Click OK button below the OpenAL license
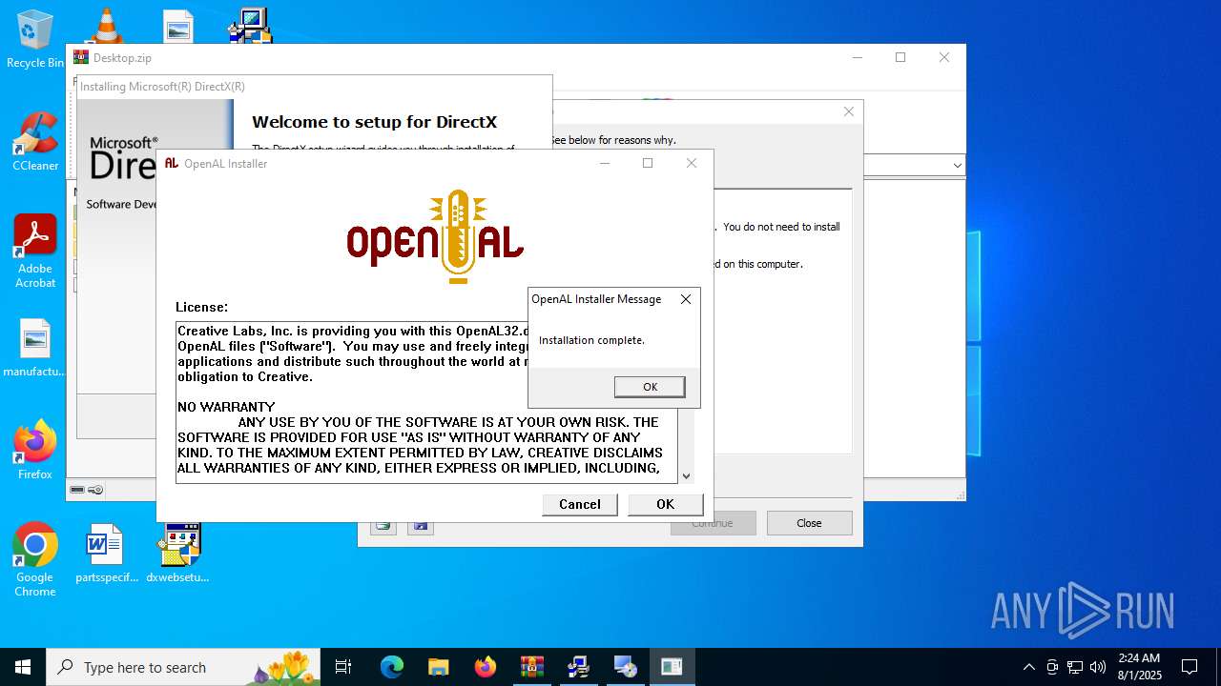This screenshot has height=686, width=1221. (x=665, y=504)
